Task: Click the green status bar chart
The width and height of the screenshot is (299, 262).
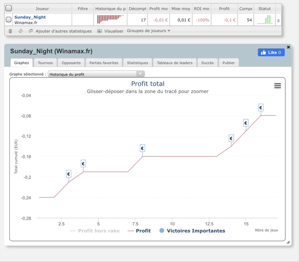Action: 265,20
